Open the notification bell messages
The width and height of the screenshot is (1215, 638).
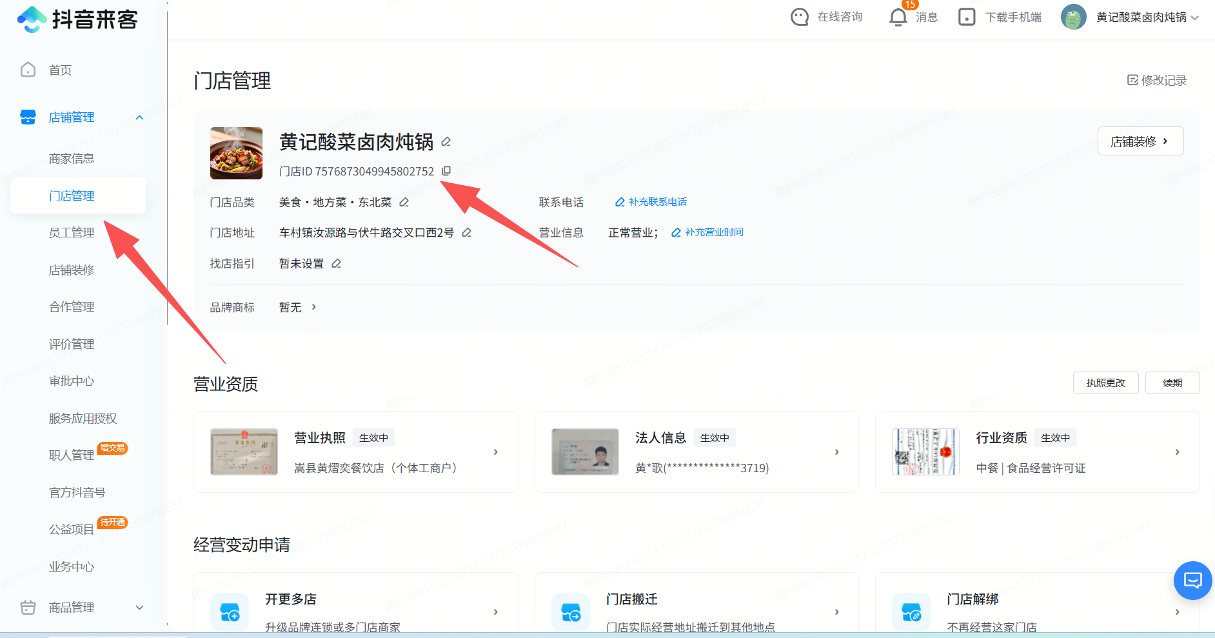pyautogui.click(x=898, y=17)
